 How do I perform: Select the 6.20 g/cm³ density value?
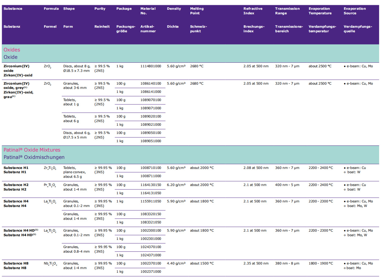click(176, 185)
